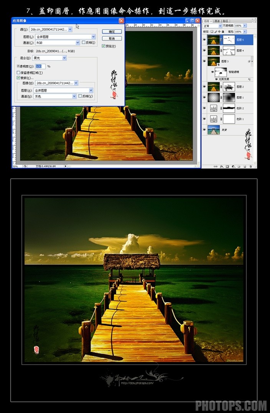The image size is (270, 413).
Task: Click the 确定 OK button
Action: pyautogui.click(x=112, y=31)
